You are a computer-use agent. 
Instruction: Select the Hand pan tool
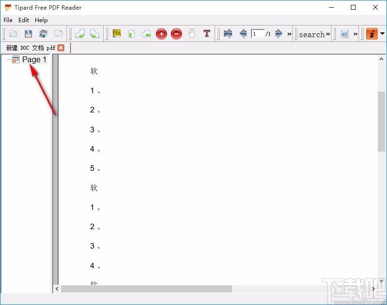pyautogui.click(x=192, y=34)
